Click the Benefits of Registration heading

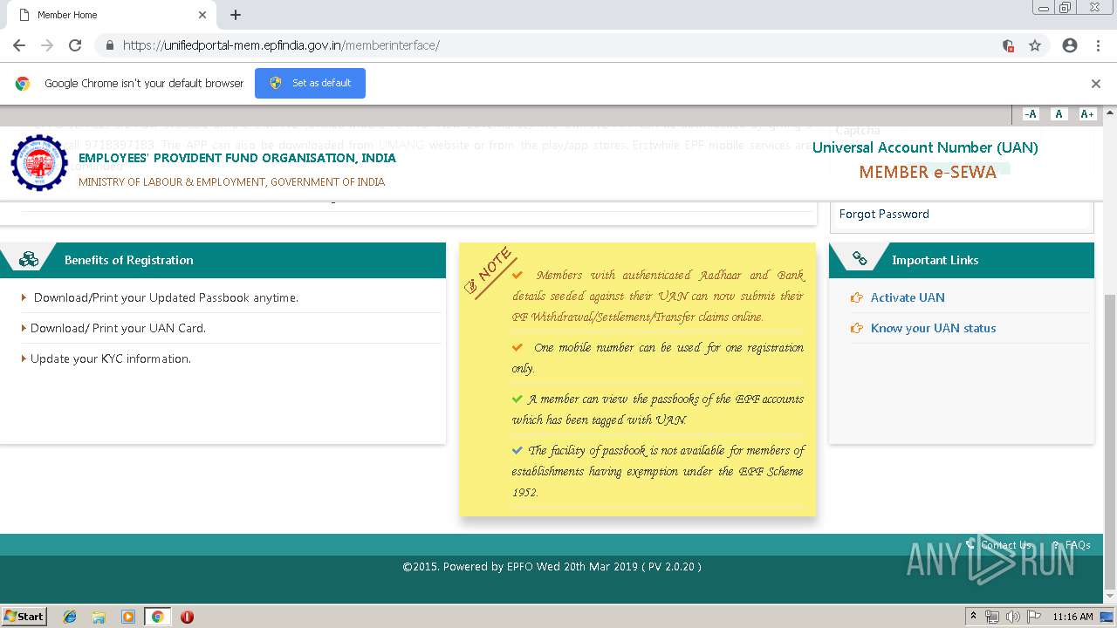click(129, 260)
